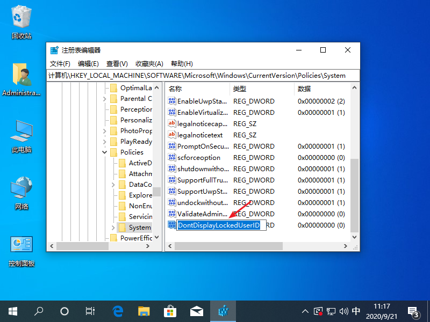The image size is (430, 322).
Task: Select the Registry Editor taskbar icon
Action: [223, 311]
